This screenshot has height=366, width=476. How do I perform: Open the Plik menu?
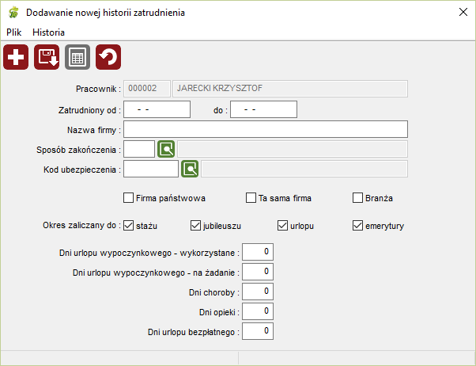pyautogui.click(x=14, y=32)
